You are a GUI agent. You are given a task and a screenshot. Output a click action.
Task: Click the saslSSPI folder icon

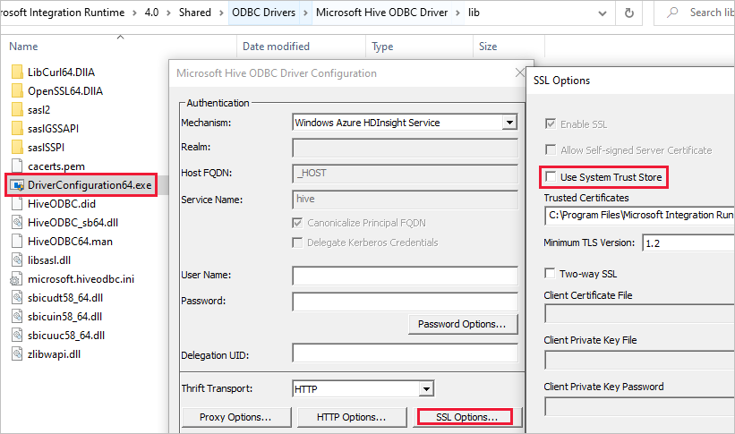click(x=17, y=147)
